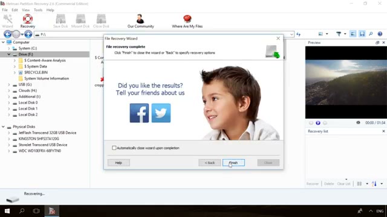
Task: Open the filter funnel icon
Action: (339, 34)
